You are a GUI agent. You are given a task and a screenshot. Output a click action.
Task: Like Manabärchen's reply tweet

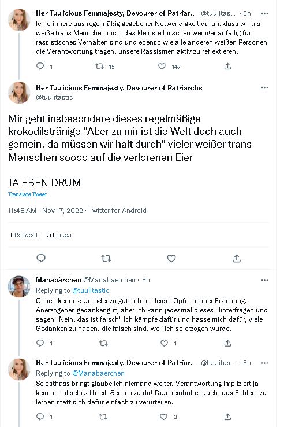coord(164,343)
